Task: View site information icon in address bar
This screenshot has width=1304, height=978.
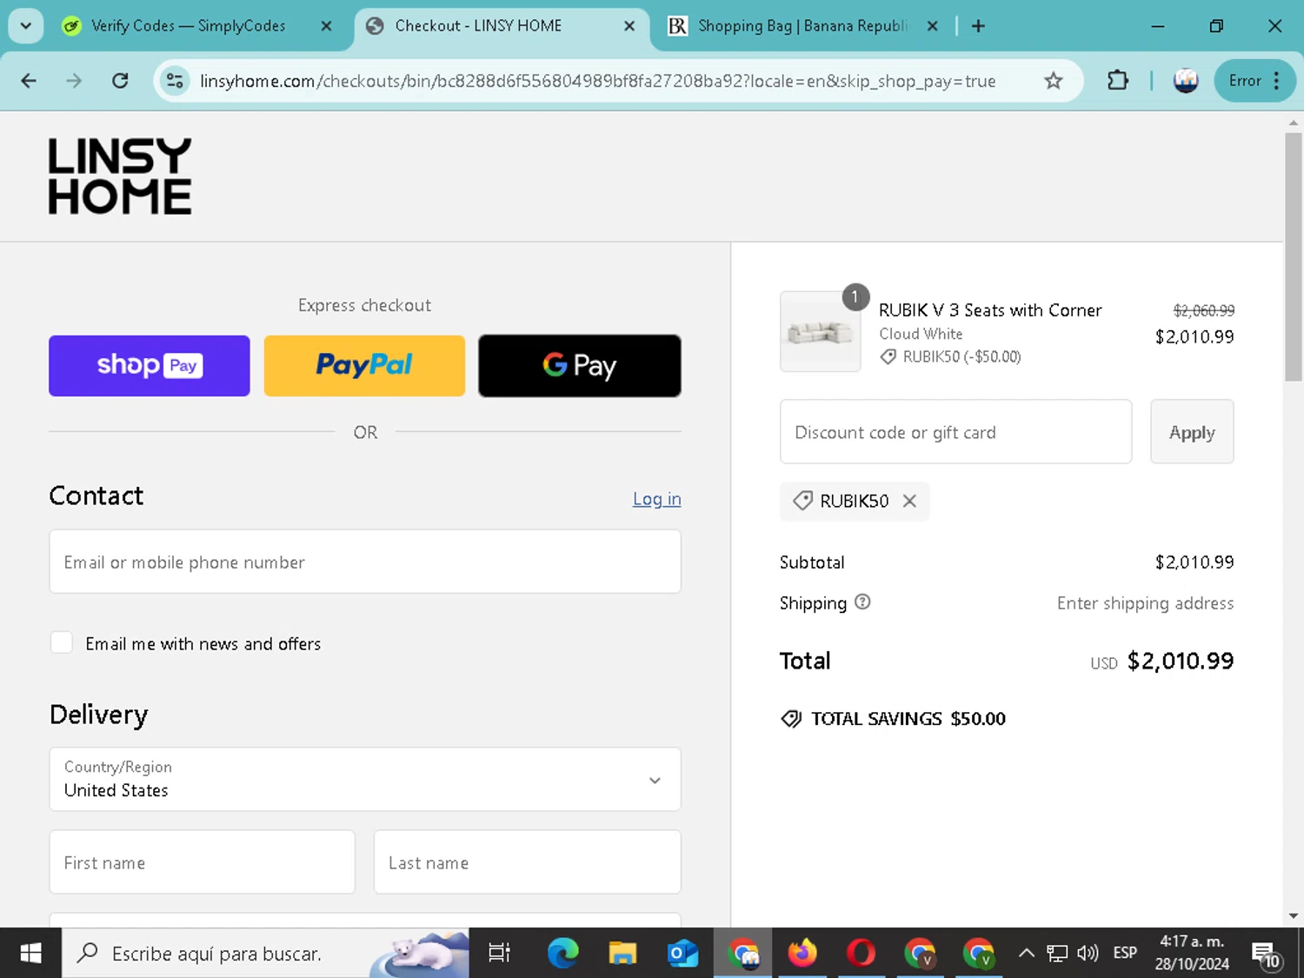Action: pos(175,81)
